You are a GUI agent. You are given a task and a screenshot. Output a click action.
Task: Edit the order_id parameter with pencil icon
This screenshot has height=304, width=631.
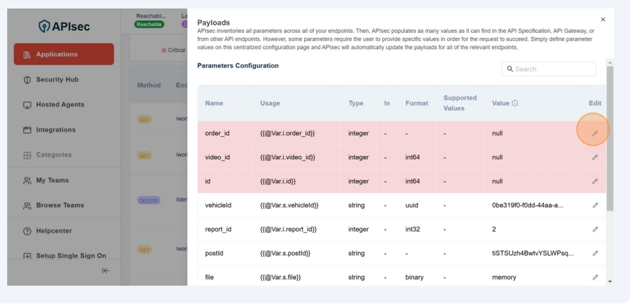(x=595, y=133)
